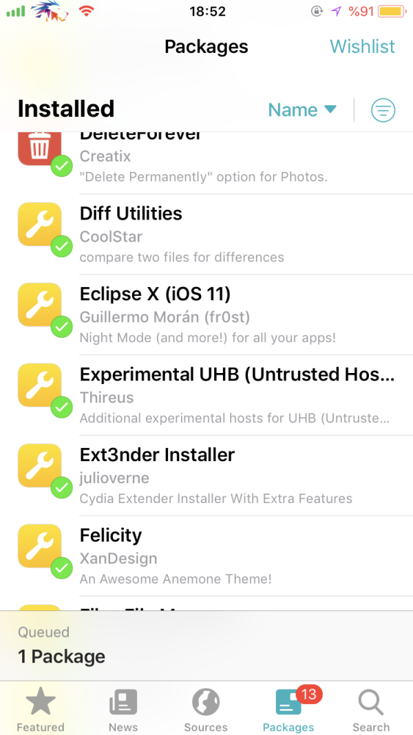Open the Sources globe tab
This screenshot has width=413, height=735.
pos(206,710)
